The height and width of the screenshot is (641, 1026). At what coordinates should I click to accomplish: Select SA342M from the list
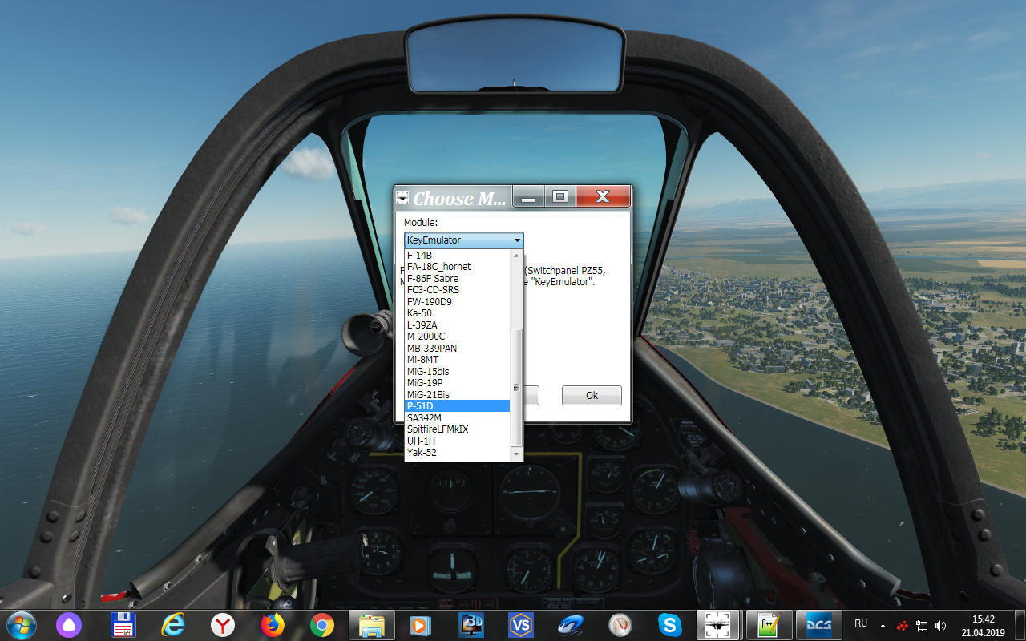tap(457, 417)
